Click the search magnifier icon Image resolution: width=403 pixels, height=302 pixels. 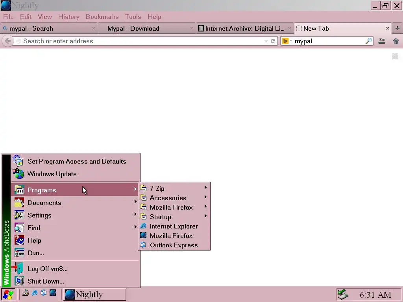click(369, 41)
